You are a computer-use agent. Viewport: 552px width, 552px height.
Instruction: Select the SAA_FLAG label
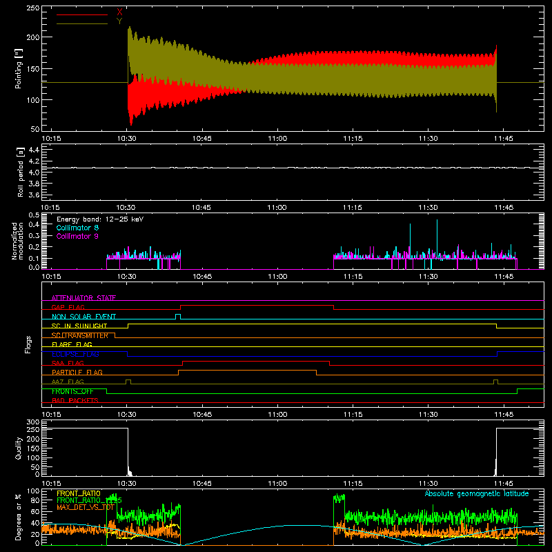[x=68, y=363]
